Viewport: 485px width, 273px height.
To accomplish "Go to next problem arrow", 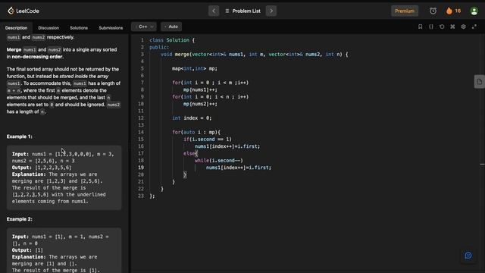I will (271, 11).
